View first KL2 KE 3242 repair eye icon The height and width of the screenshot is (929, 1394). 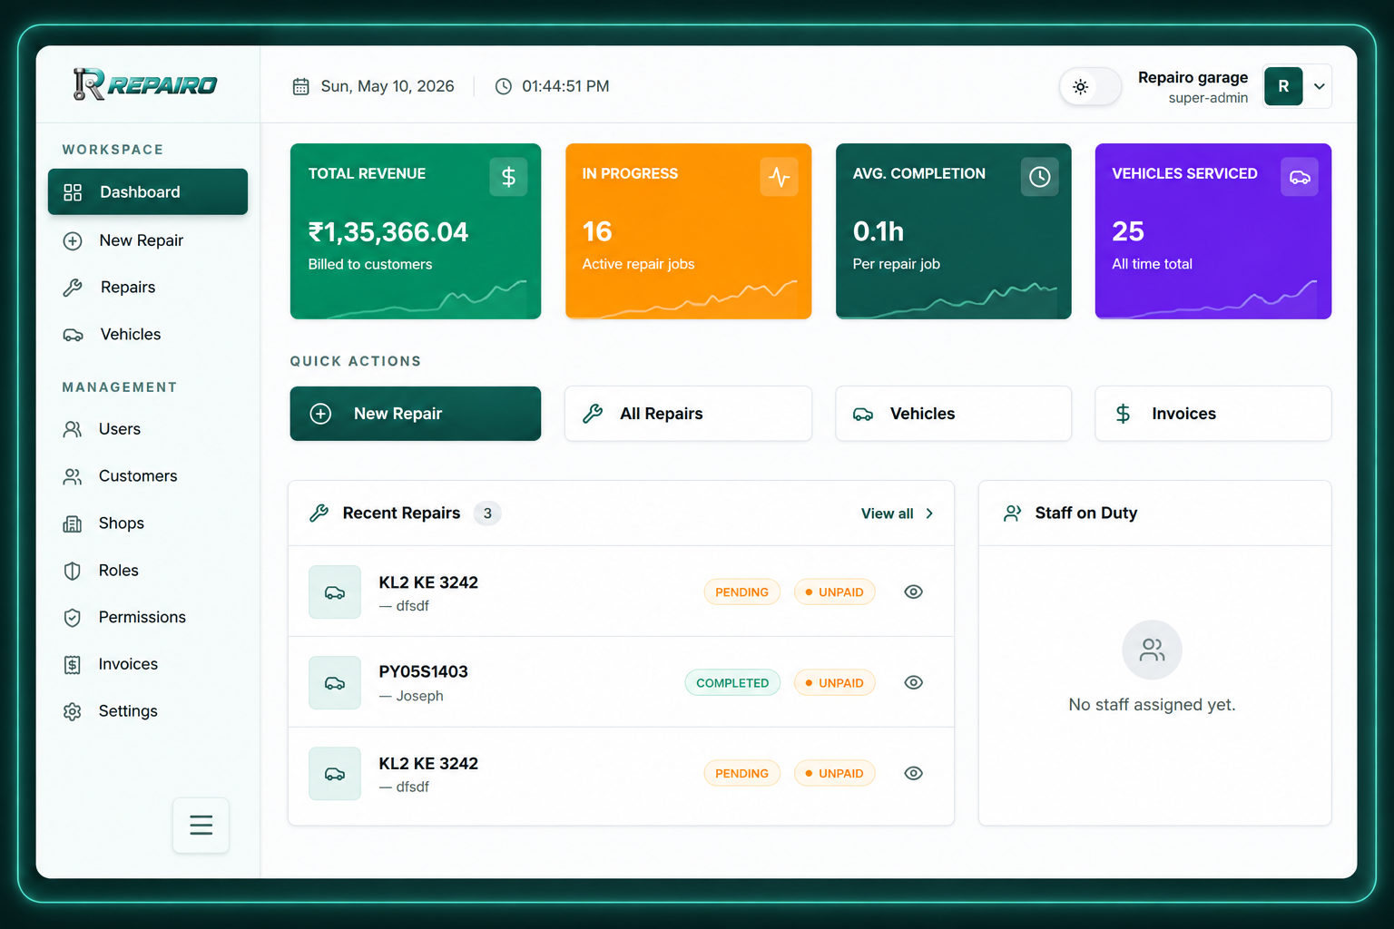click(x=914, y=592)
